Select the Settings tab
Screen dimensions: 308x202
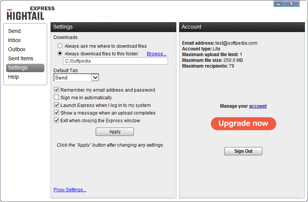[25, 68]
